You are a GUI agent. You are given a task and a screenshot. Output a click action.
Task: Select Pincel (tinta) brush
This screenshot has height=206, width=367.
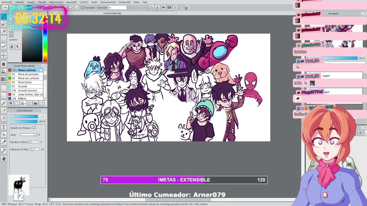(x=26, y=82)
